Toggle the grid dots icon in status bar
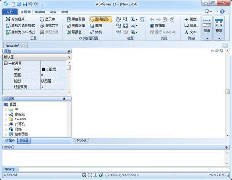Image resolution: width=232 pixels, height=180 pixels. (90, 175)
